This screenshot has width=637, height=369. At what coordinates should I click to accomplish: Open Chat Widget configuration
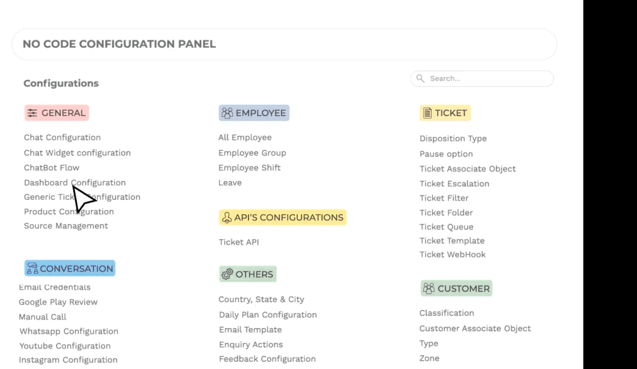(77, 153)
